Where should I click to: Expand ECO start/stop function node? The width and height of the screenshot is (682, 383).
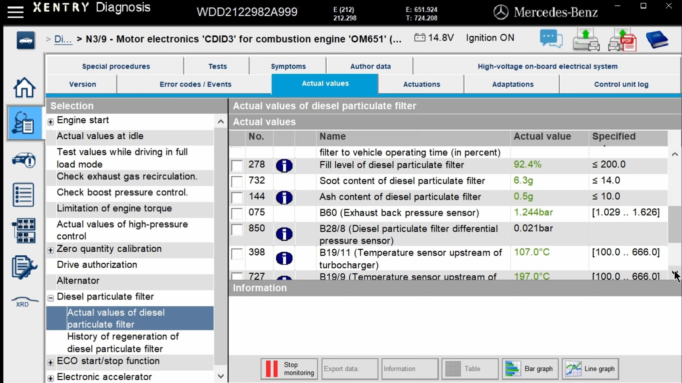[51, 362]
